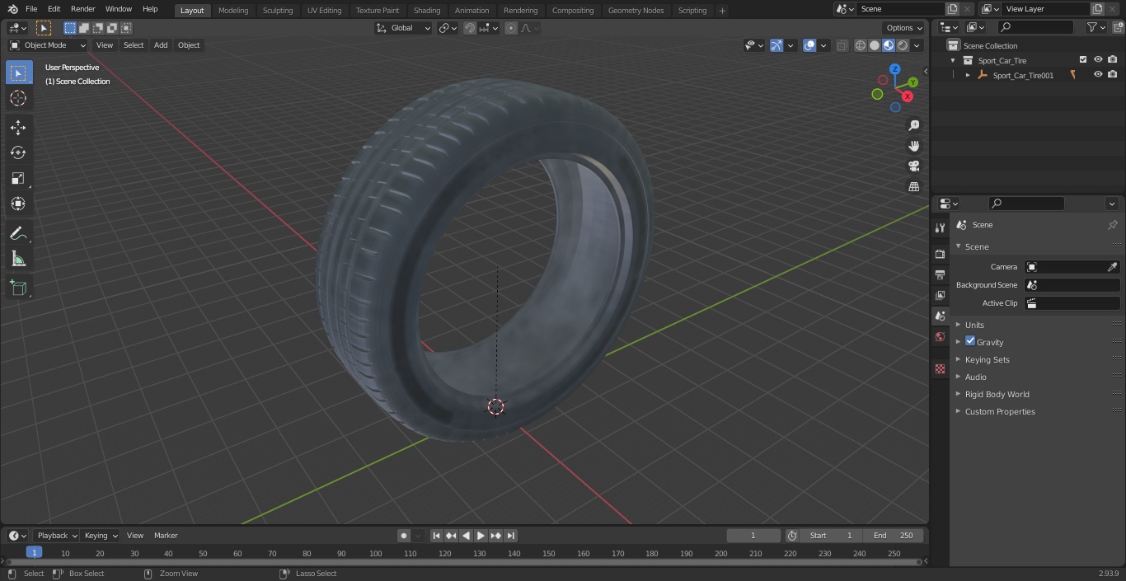Click the current frame number field
The image size is (1126, 581).
[x=753, y=536]
